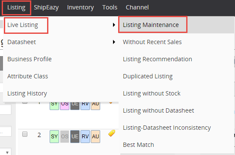Screen dimensions: 235x155
Task: Click the RV badge in row 2
Action: click(85, 137)
